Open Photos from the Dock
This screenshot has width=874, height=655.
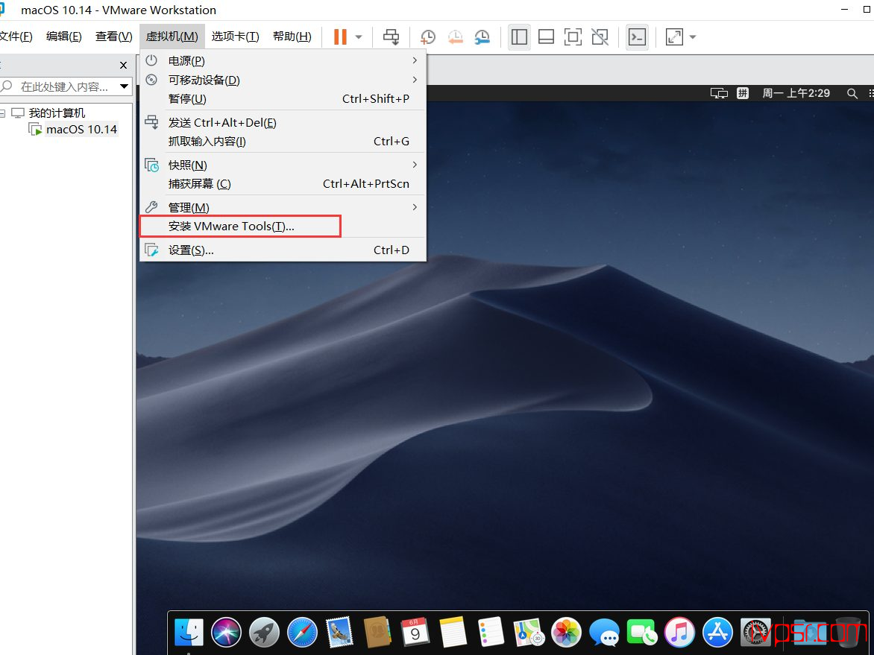[566, 633]
